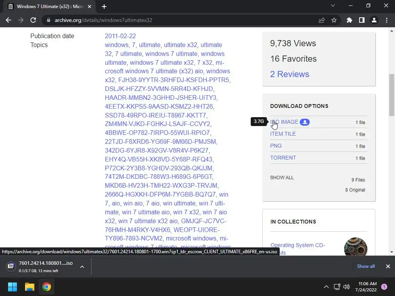Click the 9,738 Views text

293,43
